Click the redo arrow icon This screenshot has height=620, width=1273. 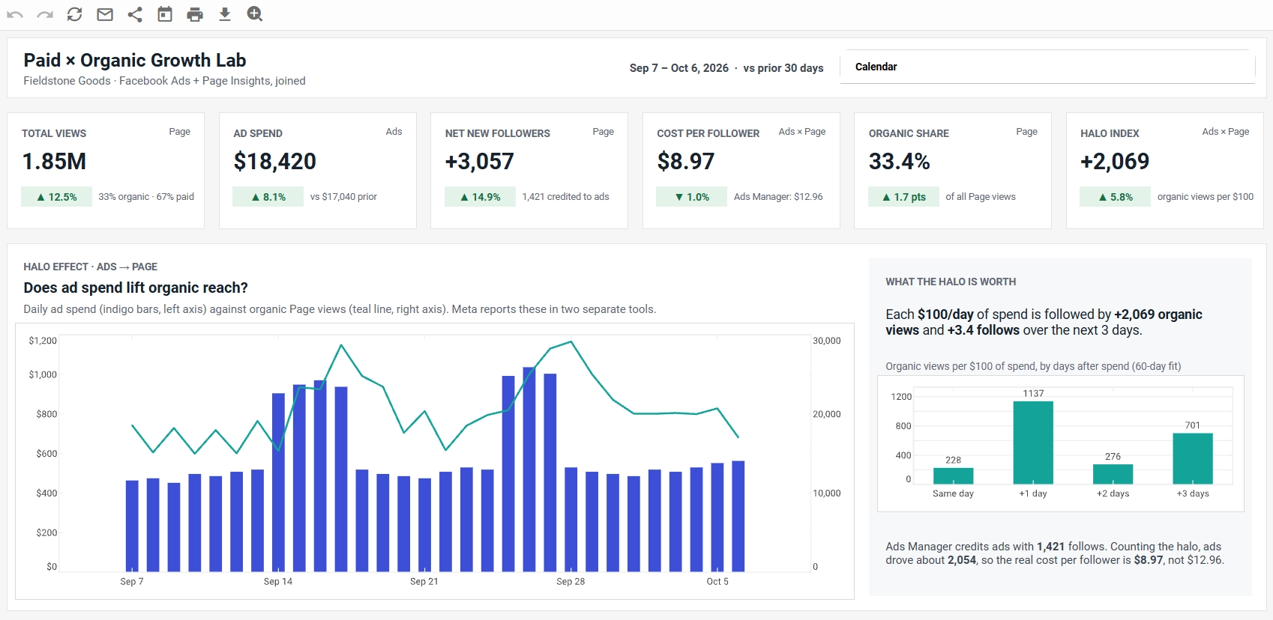coord(45,14)
